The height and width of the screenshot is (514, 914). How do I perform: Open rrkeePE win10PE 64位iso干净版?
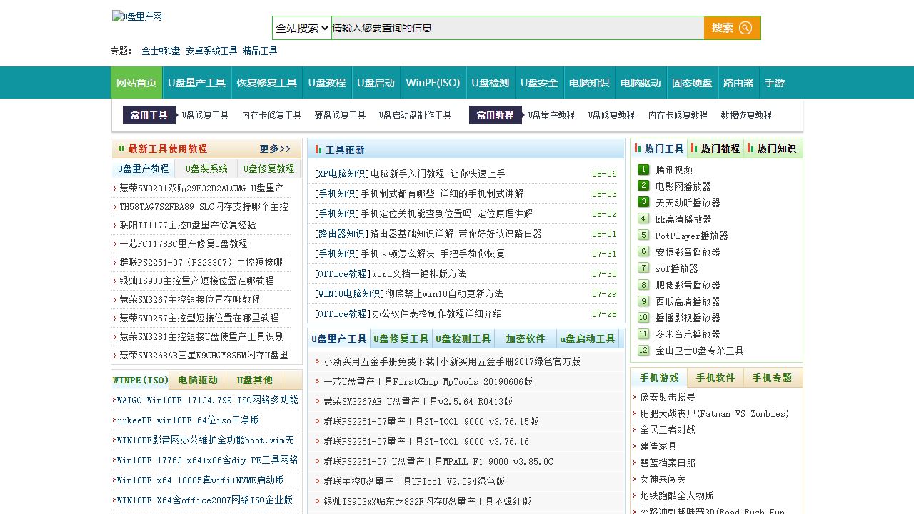tap(188, 420)
